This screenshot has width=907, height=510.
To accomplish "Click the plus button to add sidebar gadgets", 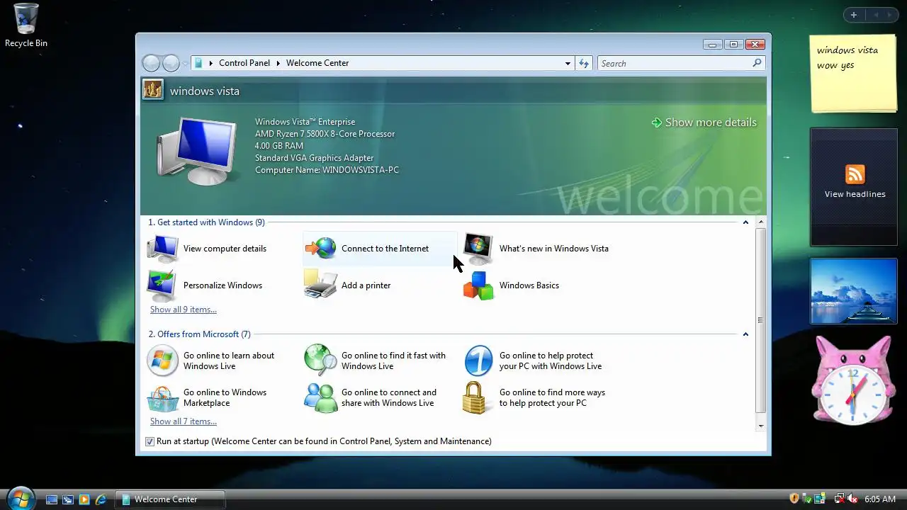I will 854,15.
